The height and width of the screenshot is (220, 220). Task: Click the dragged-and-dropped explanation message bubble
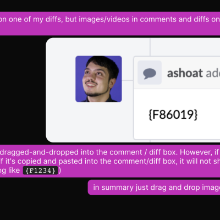tap(110, 161)
